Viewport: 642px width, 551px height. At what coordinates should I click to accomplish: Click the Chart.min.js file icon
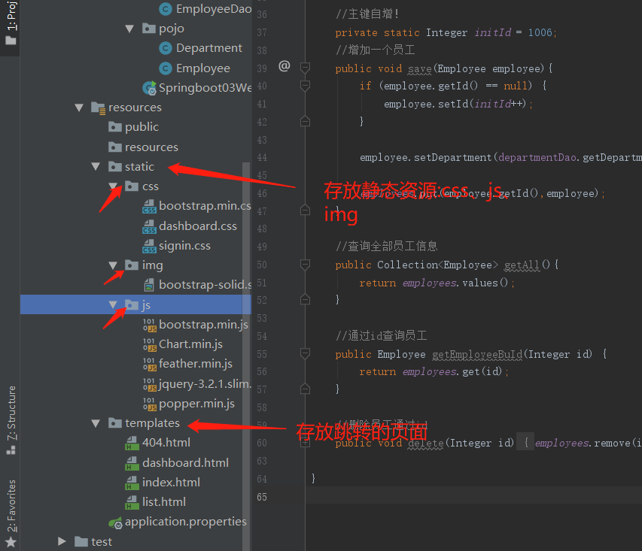pos(150,344)
